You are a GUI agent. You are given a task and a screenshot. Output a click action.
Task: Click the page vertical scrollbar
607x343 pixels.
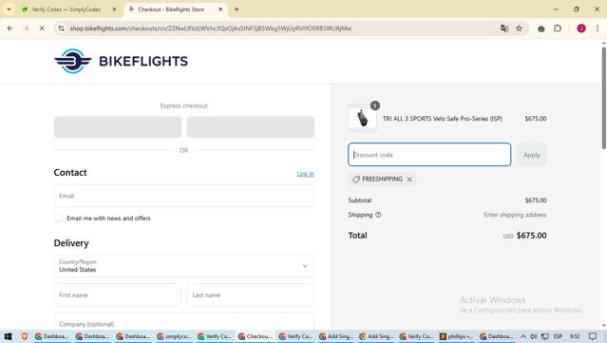(603, 98)
